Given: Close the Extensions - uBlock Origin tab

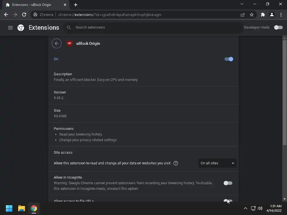Looking at the screenshot, I should point(65,5).
